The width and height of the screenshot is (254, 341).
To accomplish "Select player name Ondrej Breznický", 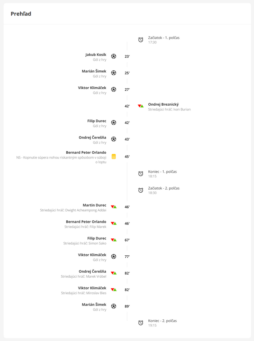I will (x=163, y=104).
